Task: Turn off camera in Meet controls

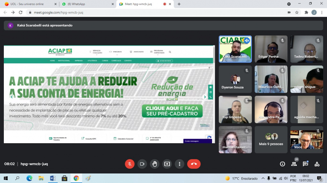Action: point(142,164)
